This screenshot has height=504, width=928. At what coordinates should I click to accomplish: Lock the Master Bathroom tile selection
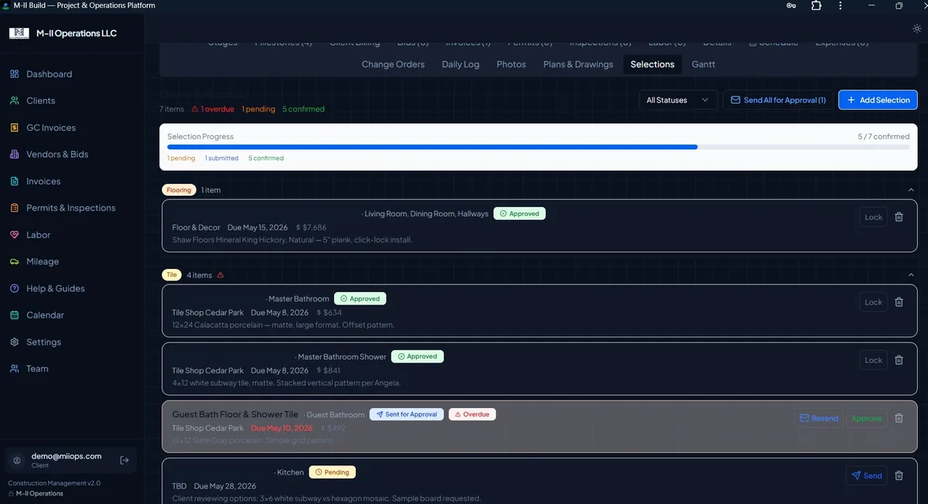[874, 302]
